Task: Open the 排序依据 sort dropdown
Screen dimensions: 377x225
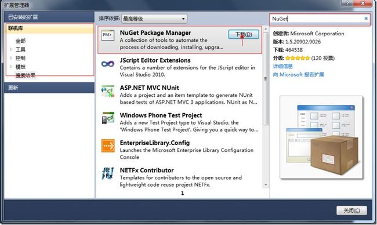Action: coord(154,19)
